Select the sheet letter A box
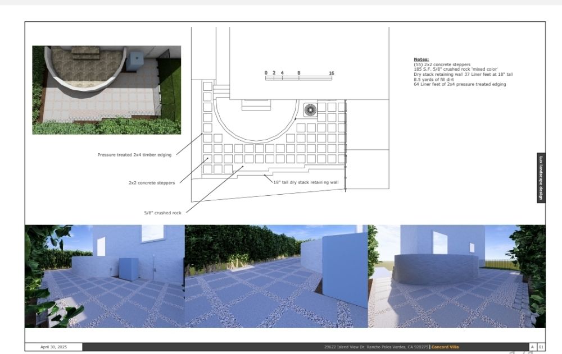This screenshot has width=562, height=354. (x=532, y=347)
